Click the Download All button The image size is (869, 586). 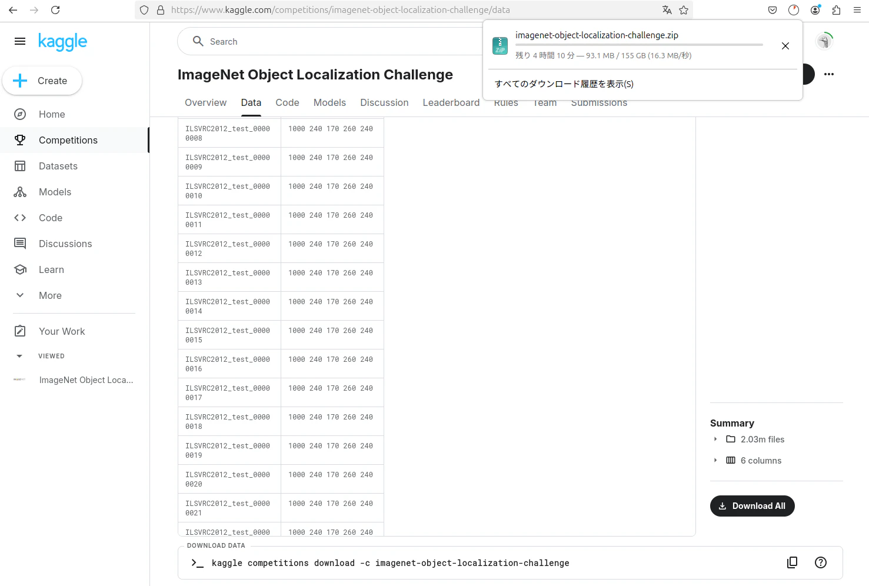coord(753,506)
